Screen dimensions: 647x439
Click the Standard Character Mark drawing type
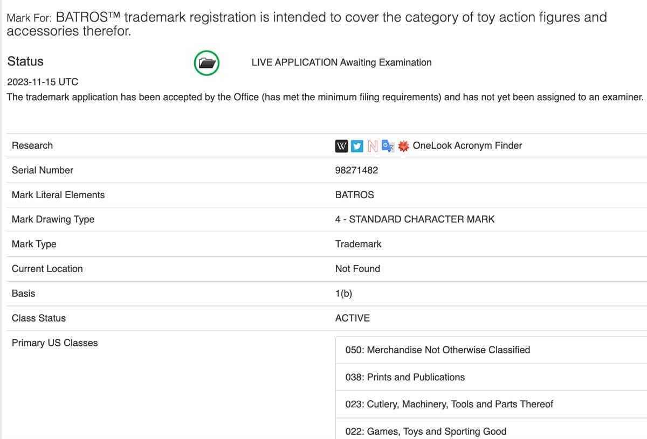[x=414, y=219]
